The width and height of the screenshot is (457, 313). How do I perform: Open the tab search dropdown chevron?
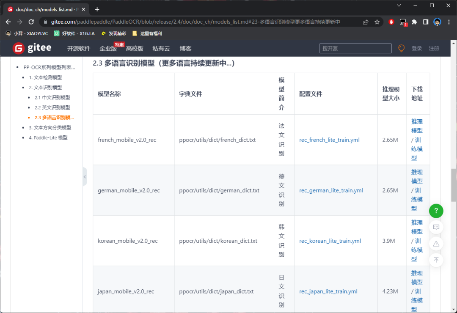[399, 5]
